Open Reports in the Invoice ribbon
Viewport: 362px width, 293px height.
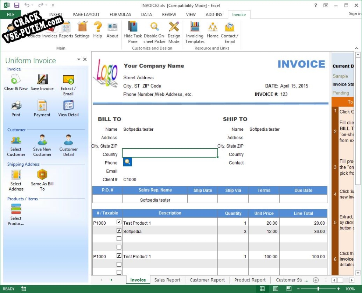pyautogui.click(x=66, y=30)
